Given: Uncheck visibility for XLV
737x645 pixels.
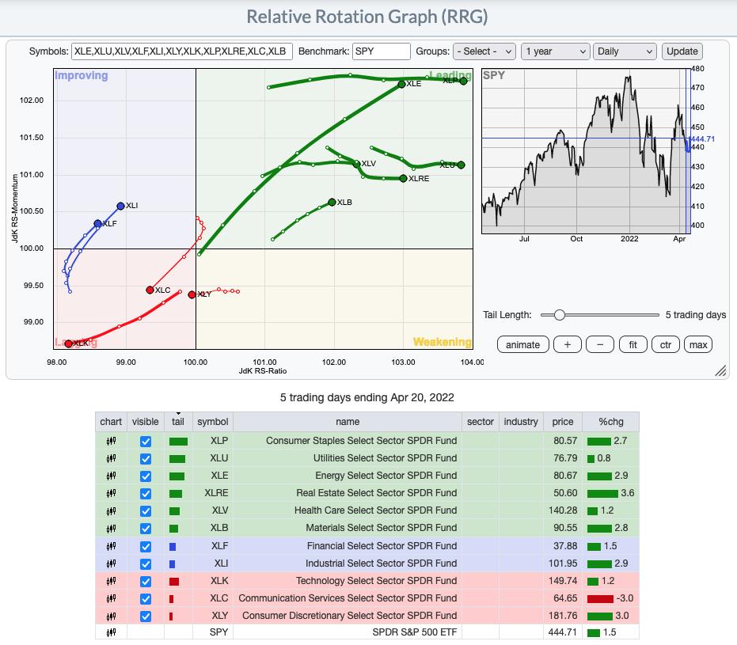Looking at the screenshot, I should pos(146,510).
